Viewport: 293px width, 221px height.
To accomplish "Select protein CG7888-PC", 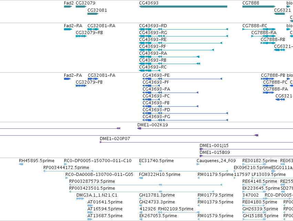I will pyautogui.click(x=269, y=86).
